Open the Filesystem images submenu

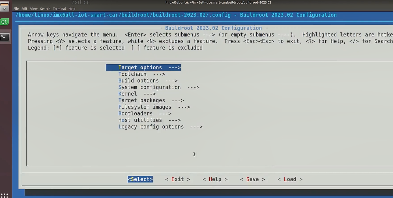154,107
